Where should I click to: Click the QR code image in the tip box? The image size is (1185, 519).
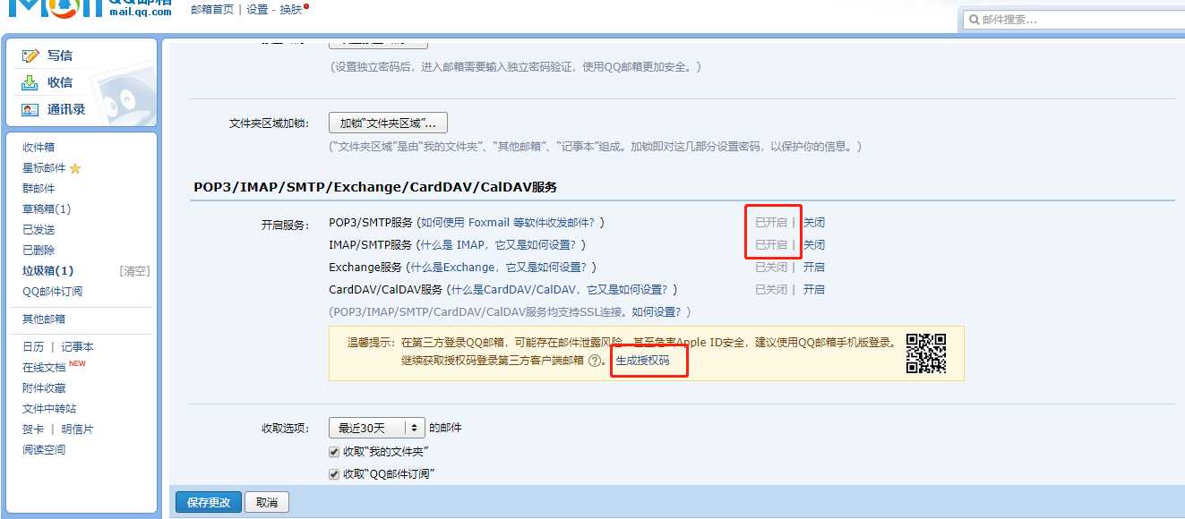tap(926, 353)
